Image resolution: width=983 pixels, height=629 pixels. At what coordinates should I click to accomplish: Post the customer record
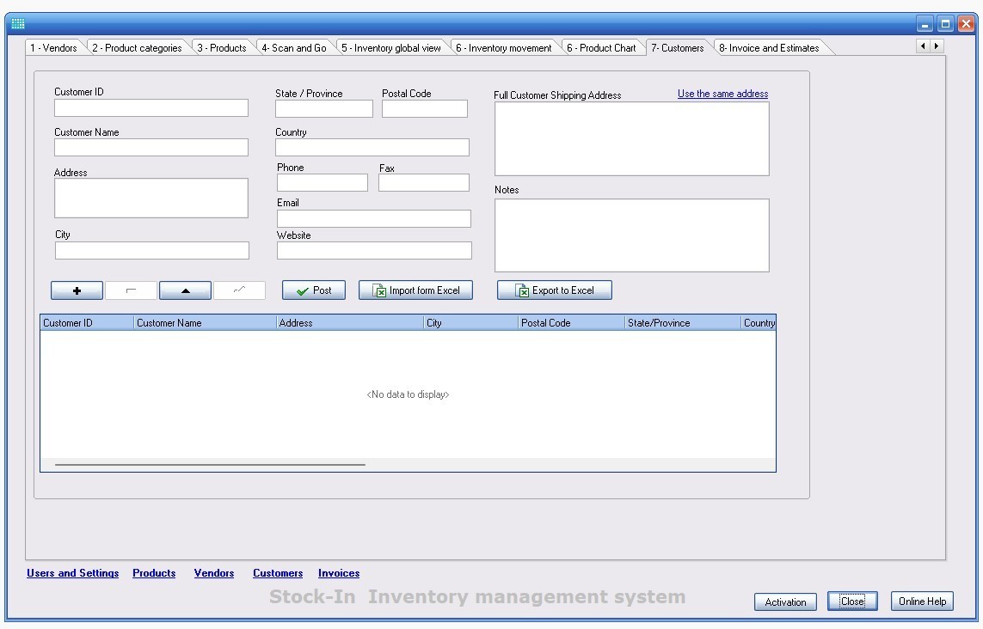coord(313,290)
